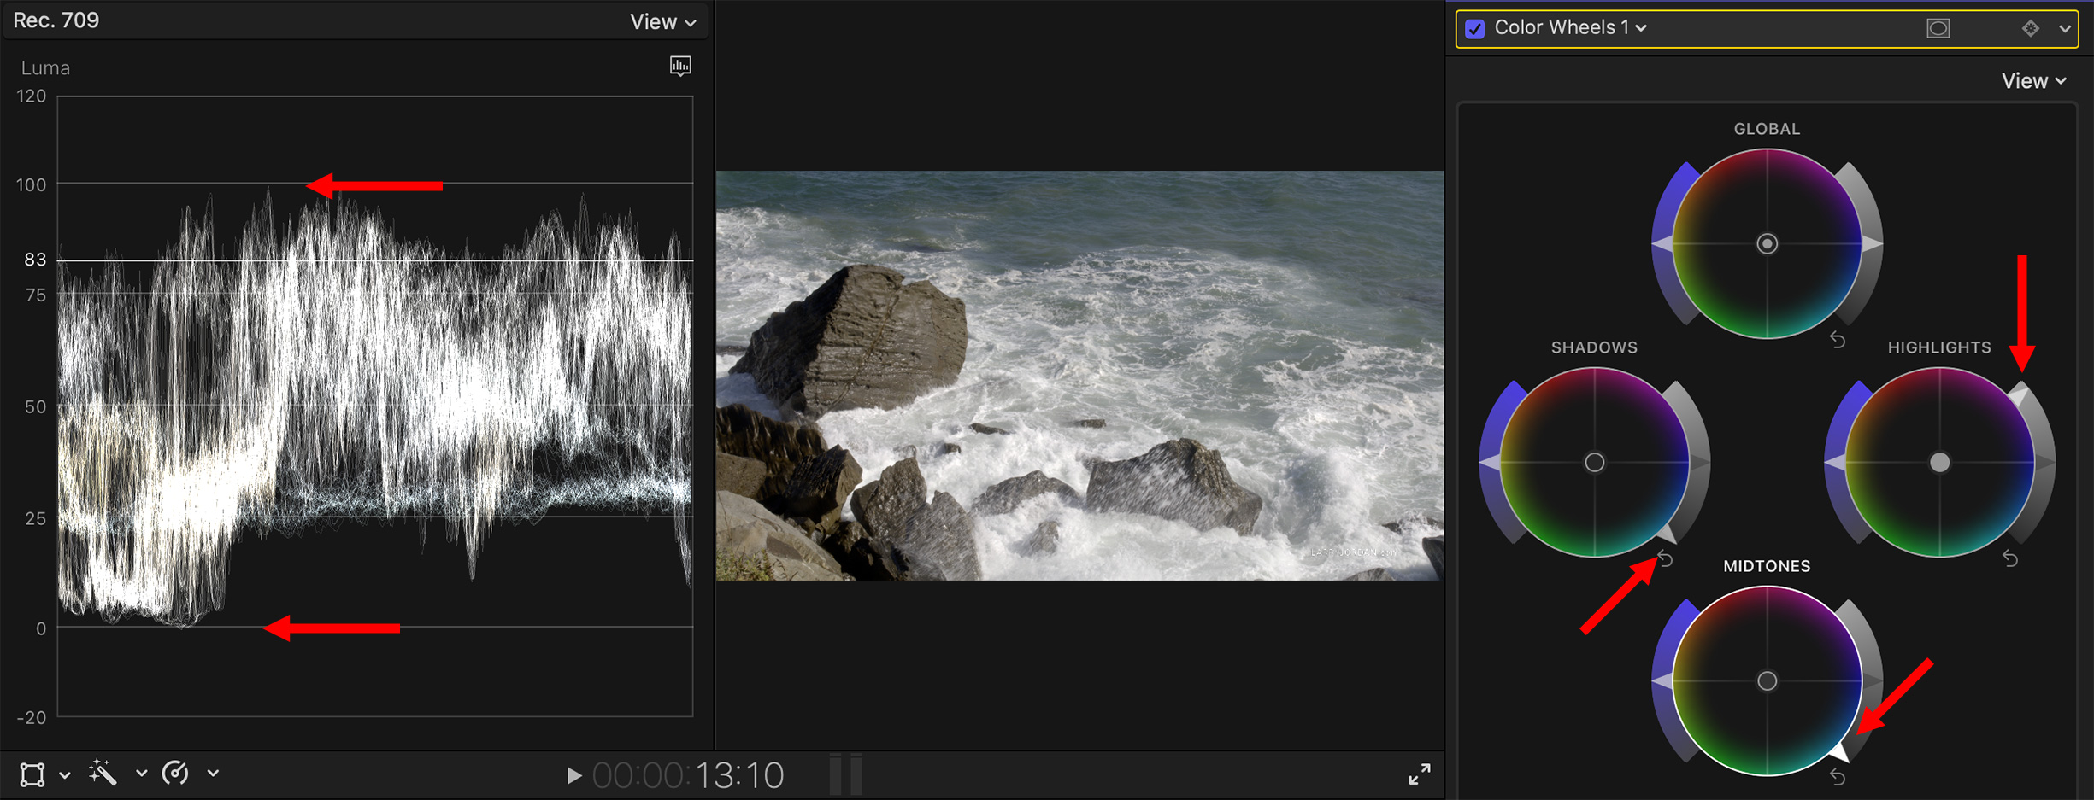Click the Highlights brightness slider handle
2094x800 pixels.
(x=2020, y=394)
